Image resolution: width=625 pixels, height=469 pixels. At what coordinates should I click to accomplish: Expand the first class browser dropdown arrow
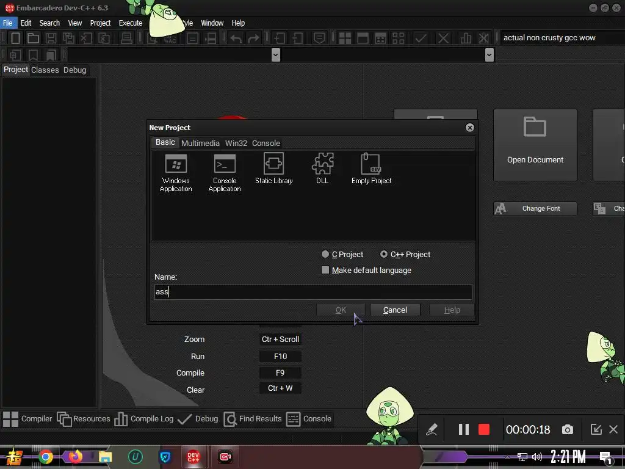click(275, 54)
